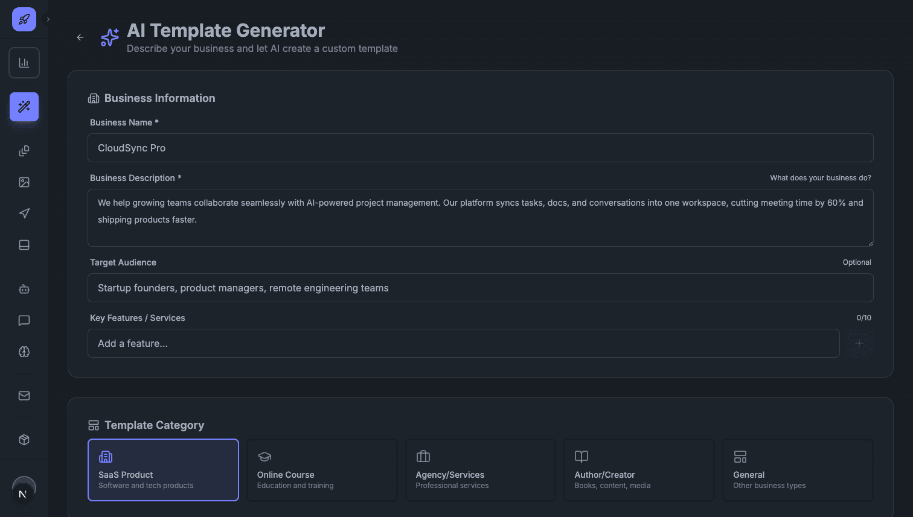
Task: Open the analytics bar chart panel
Action: [x=24, y=62]
